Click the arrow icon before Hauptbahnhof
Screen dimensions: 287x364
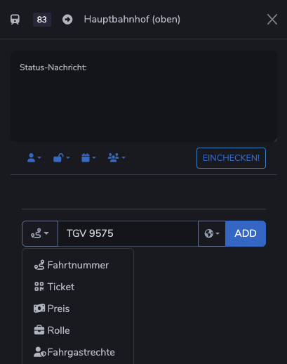click(x=67, y=20)
